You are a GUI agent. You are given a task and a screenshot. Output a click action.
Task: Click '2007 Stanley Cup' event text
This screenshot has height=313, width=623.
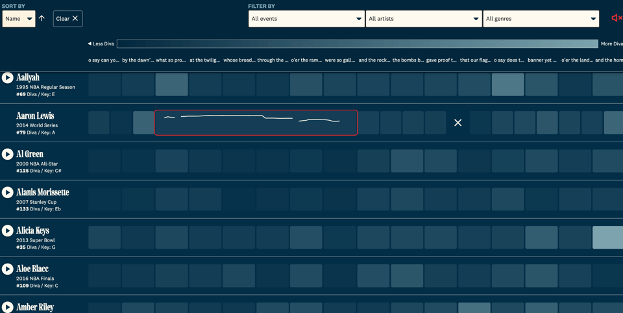(x=36, y=202)
